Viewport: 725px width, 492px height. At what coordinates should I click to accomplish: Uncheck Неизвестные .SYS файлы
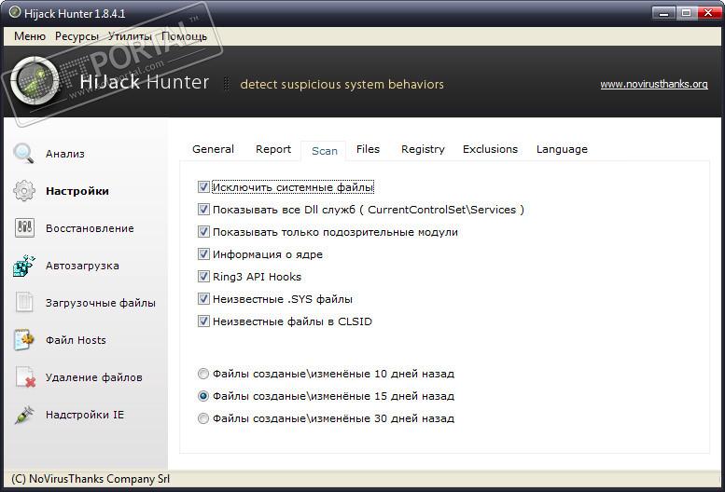203,299
